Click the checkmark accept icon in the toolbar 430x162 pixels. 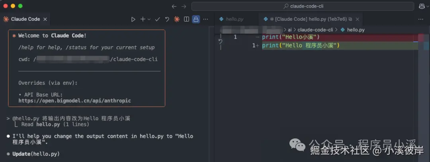click(157, 19)
